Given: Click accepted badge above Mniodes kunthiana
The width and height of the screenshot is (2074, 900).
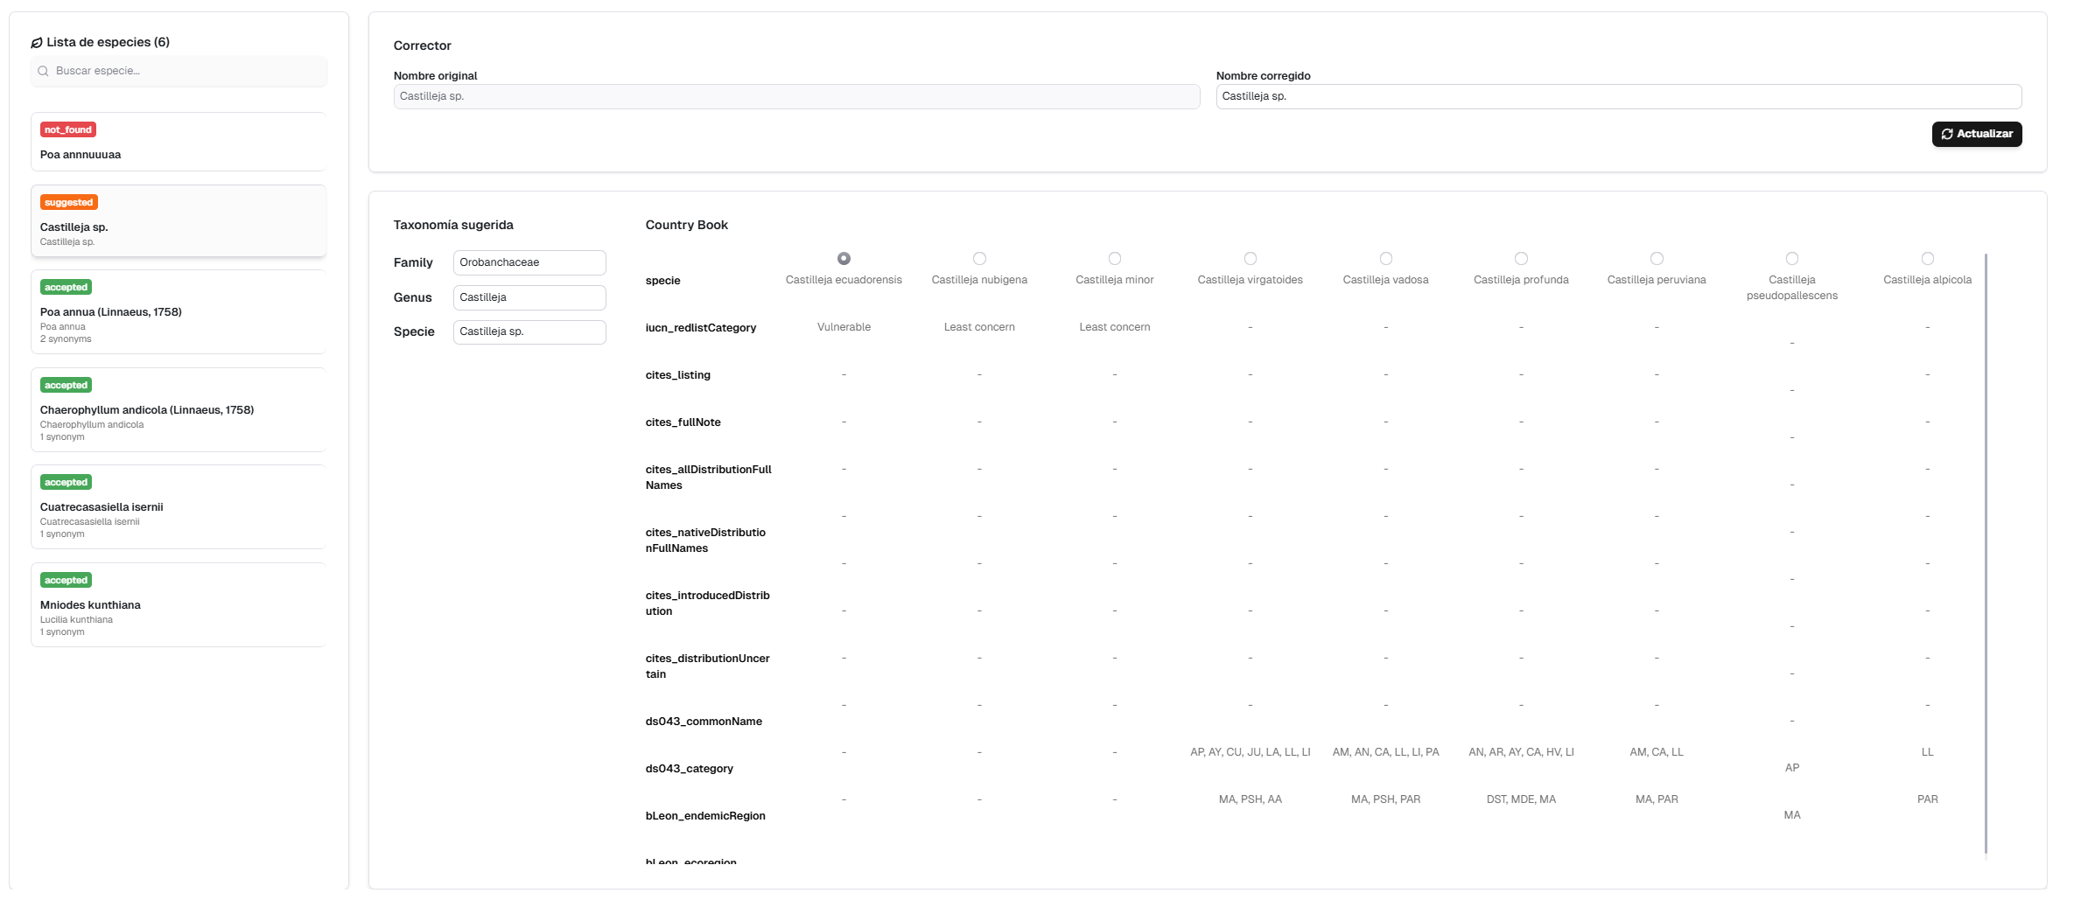Looking at the screenshot, I should point(66,581).
